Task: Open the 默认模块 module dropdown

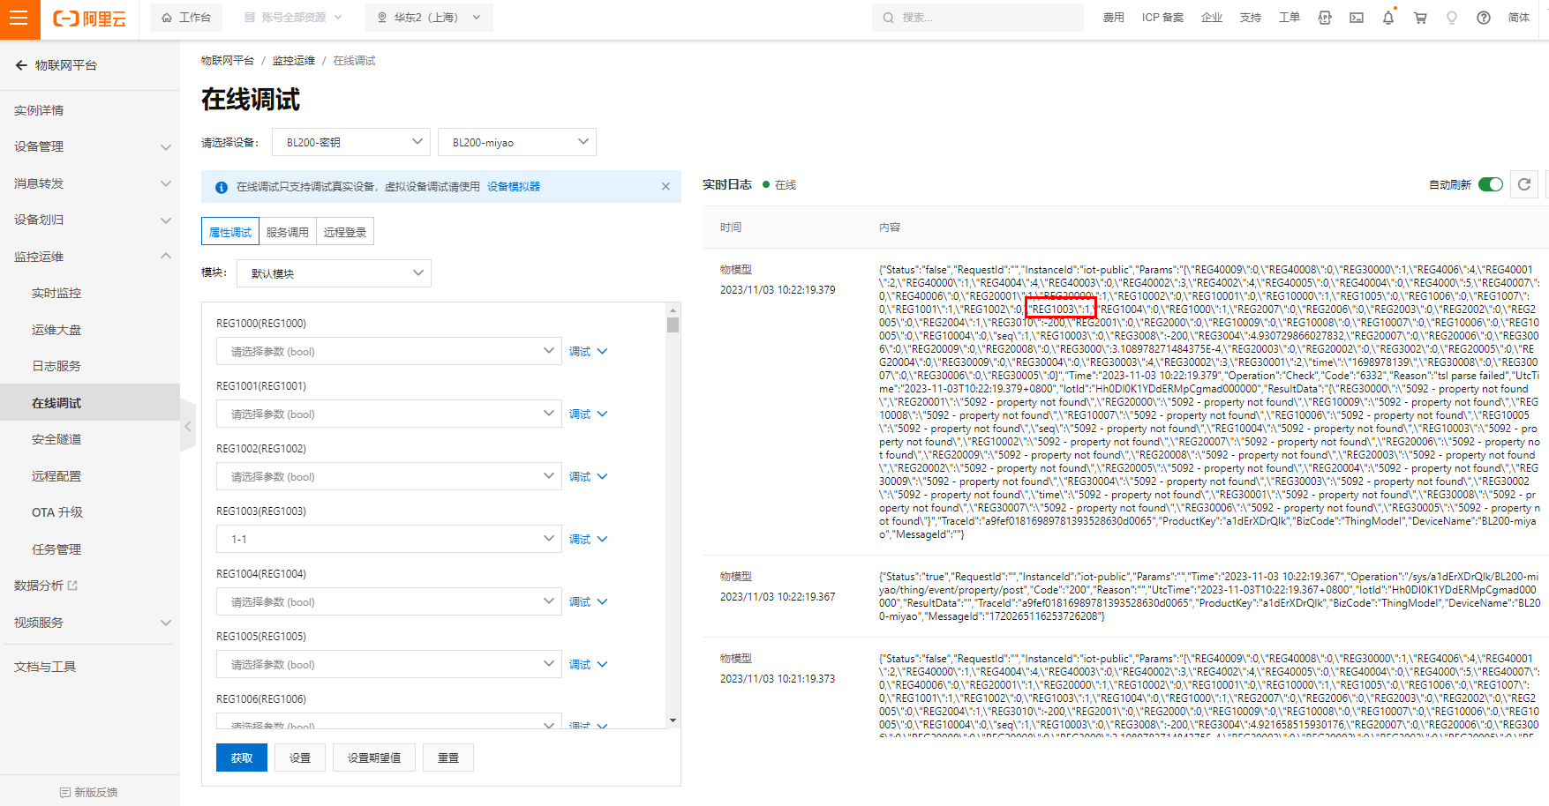Action: (334, 273)
